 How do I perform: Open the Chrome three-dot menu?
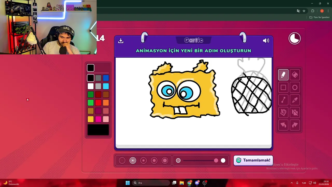pyautogui.click(x=328, y=11)
